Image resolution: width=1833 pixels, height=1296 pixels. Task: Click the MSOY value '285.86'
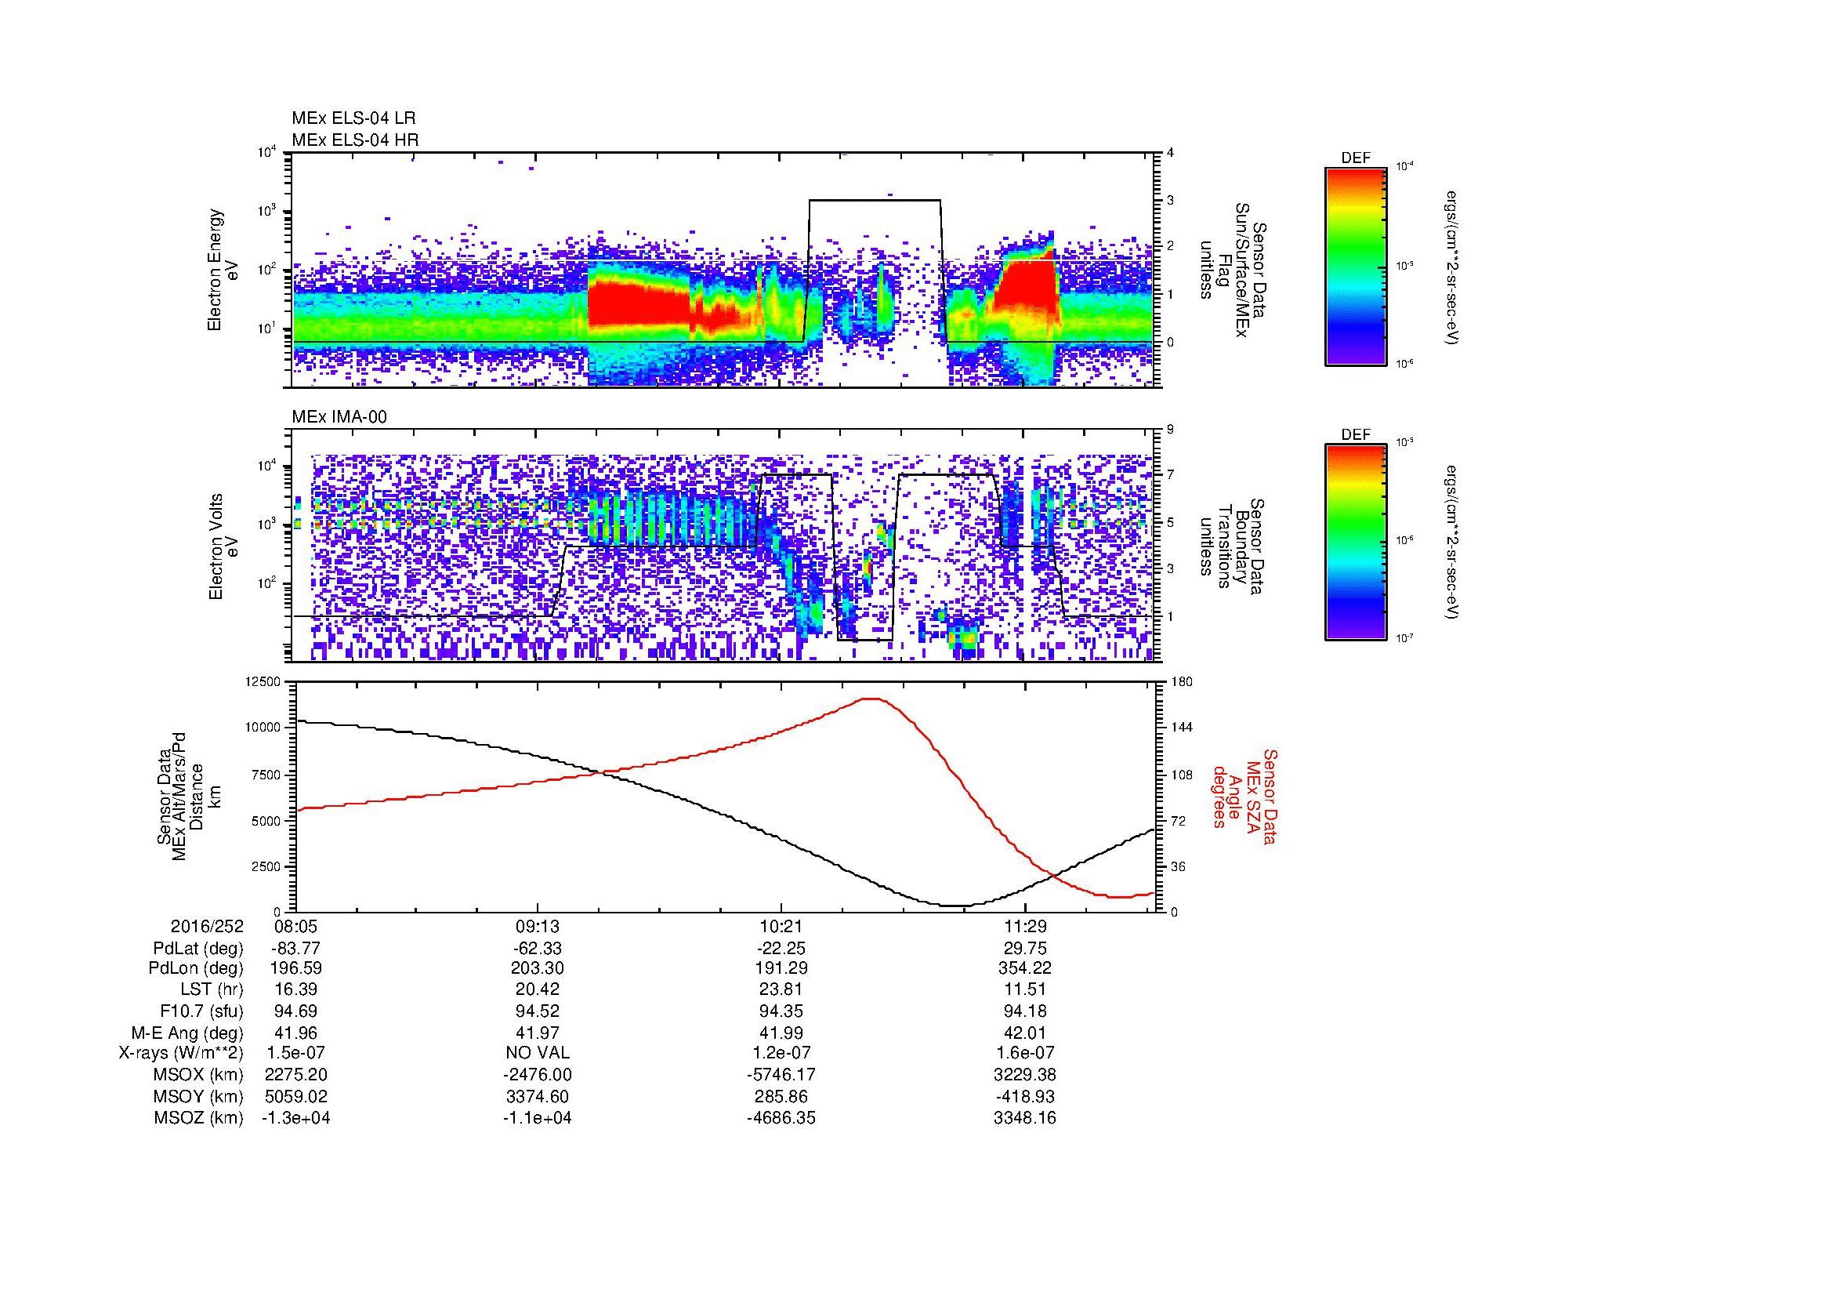[781, 1096]
